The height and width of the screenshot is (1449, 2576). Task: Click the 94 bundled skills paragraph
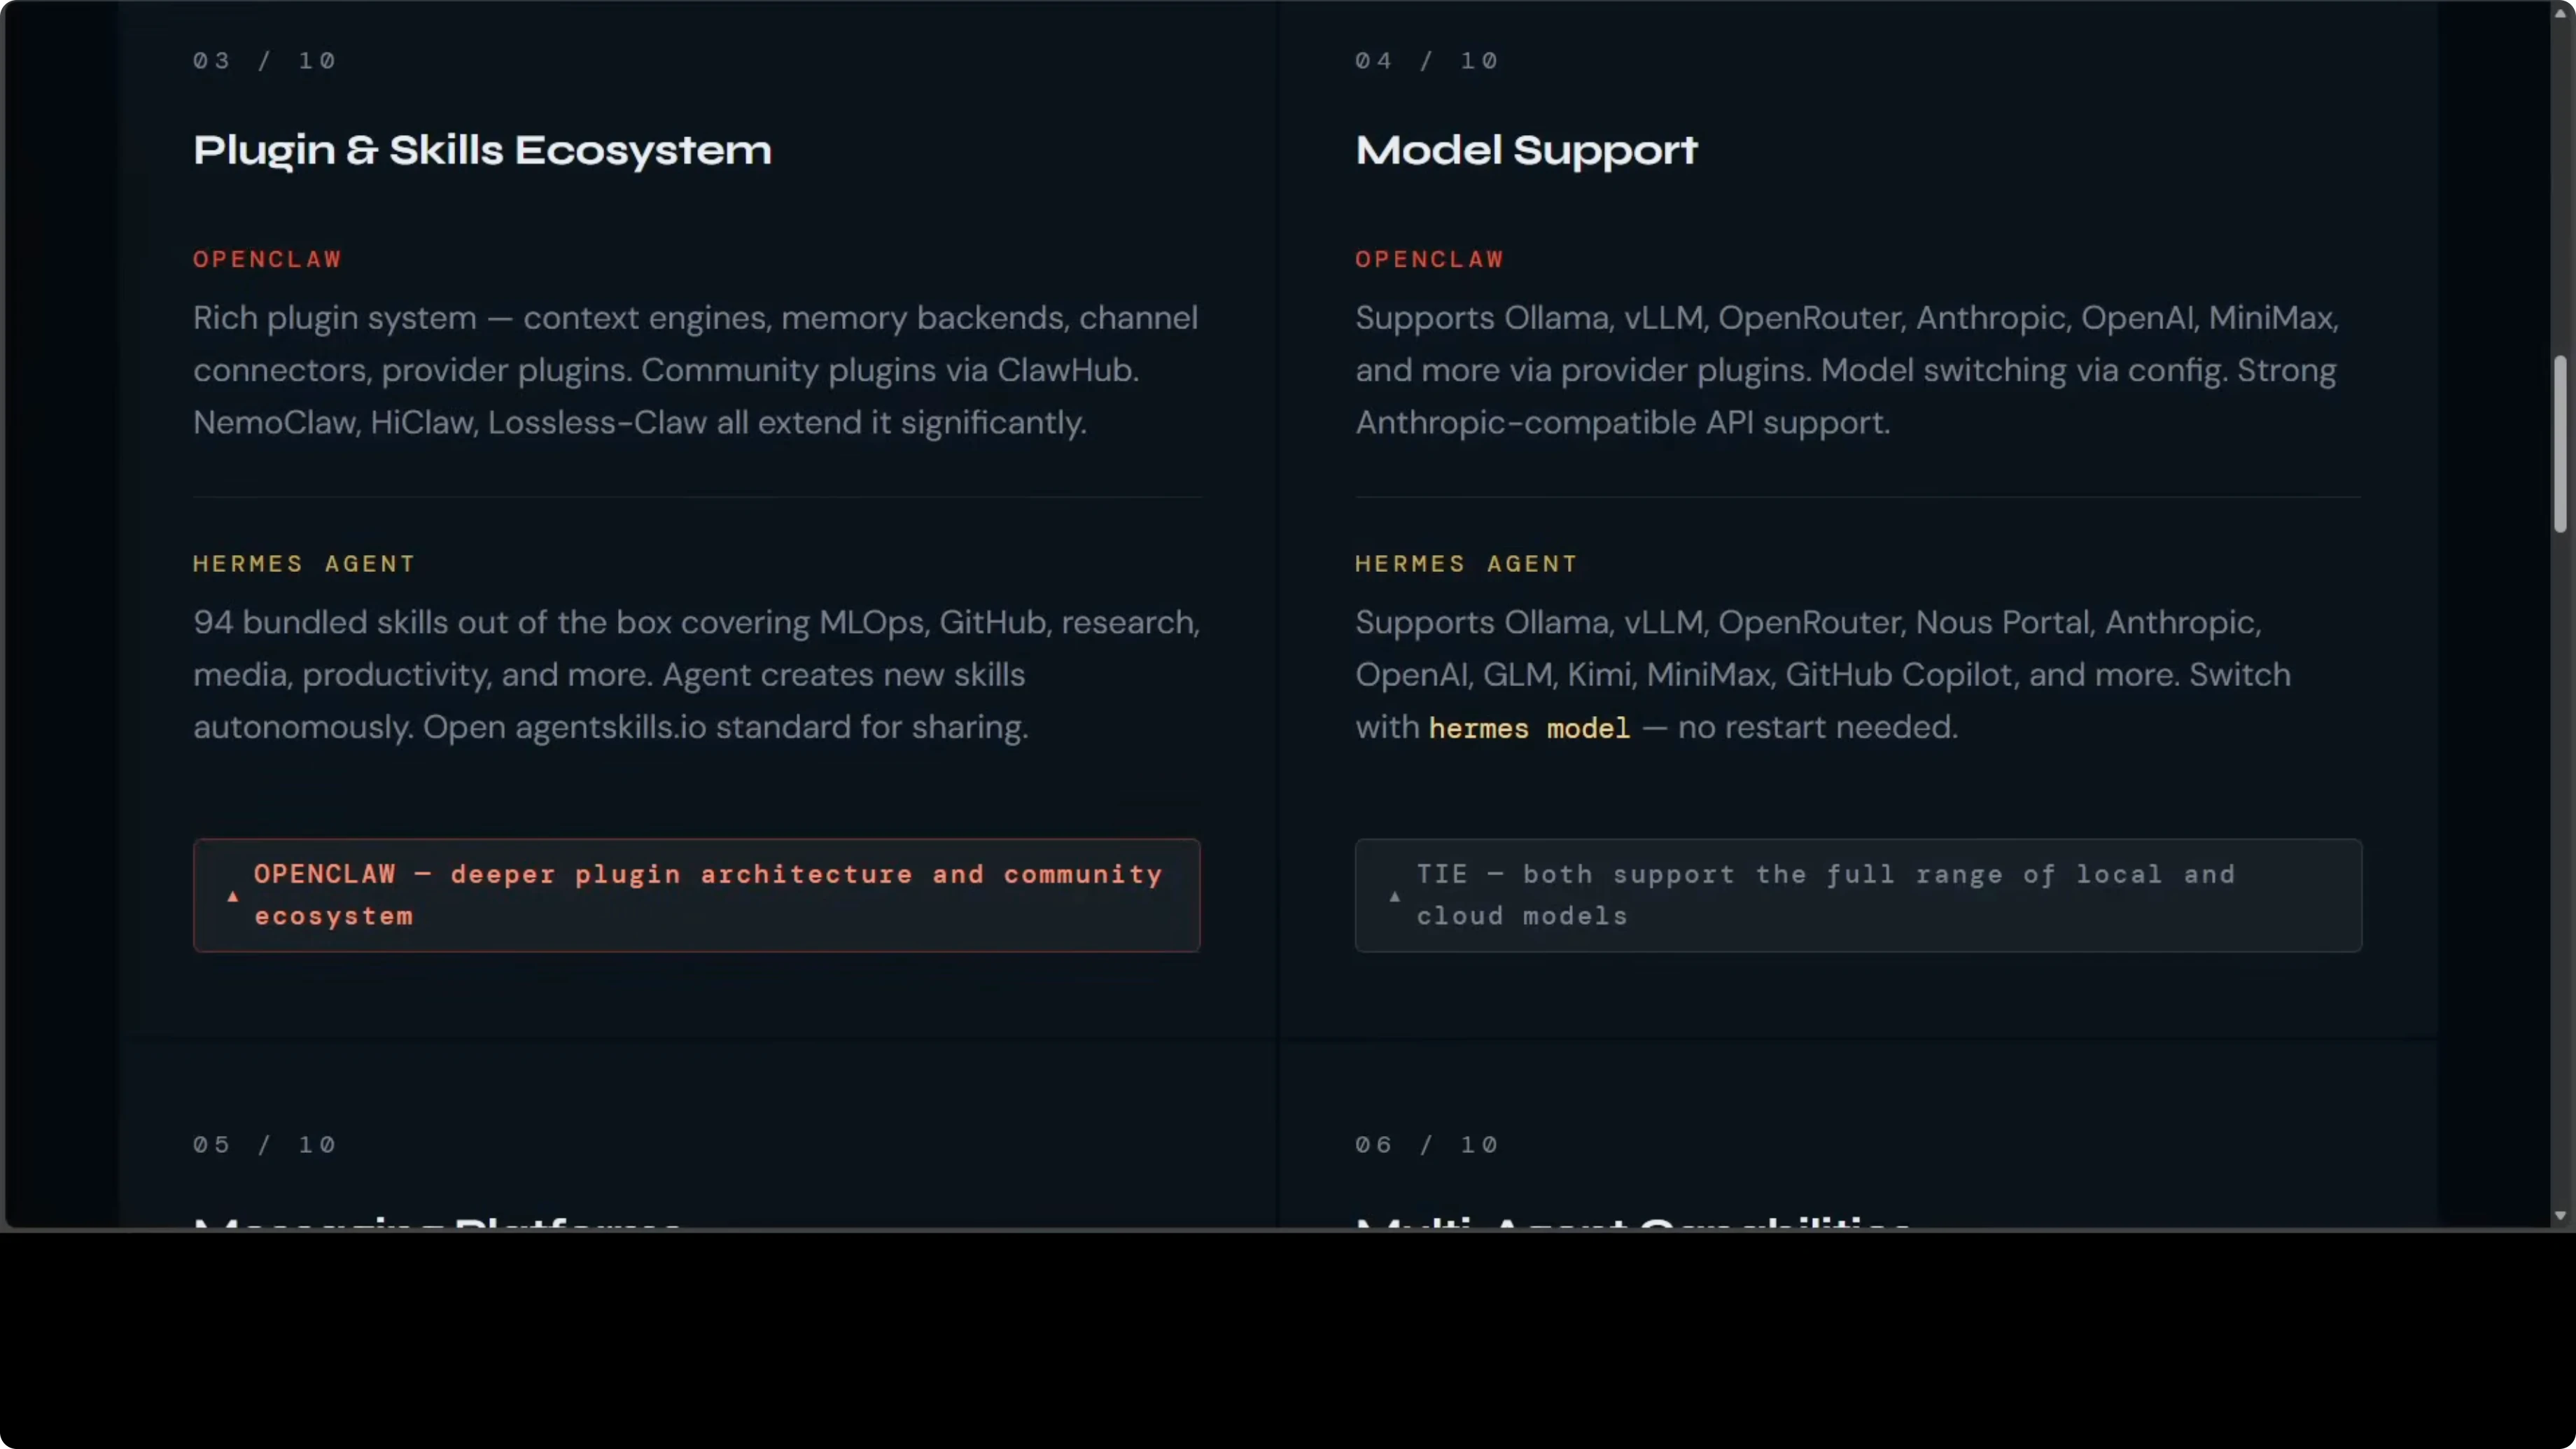coord(696,674)
